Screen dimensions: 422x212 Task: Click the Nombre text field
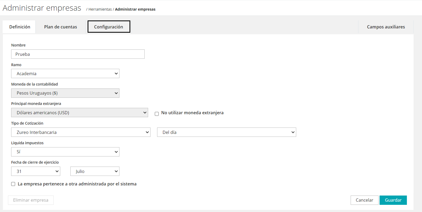(x=78, y=54)
